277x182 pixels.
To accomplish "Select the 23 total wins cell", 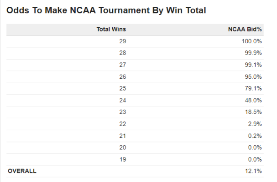I will (x=123, y=112).
